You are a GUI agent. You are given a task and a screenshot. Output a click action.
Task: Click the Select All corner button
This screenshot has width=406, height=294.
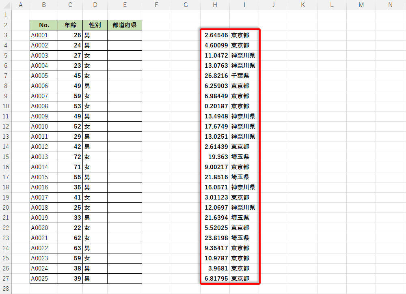[x=6, y=4]
